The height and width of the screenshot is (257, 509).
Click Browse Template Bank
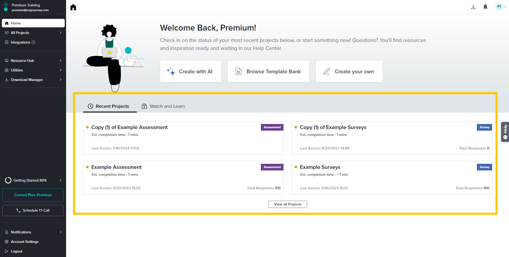point(268,72)
